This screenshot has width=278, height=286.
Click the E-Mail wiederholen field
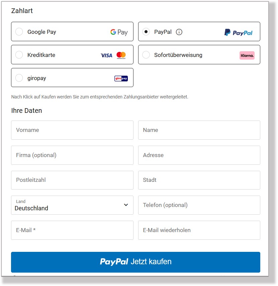199,230
